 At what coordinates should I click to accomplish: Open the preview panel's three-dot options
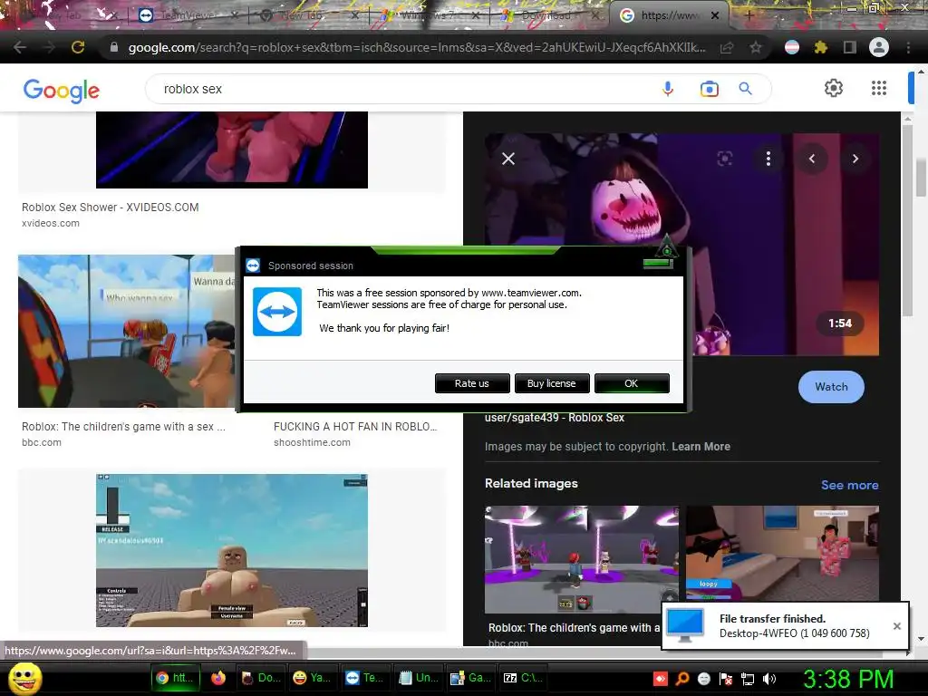pyautogui.click(x=768, y=159)
